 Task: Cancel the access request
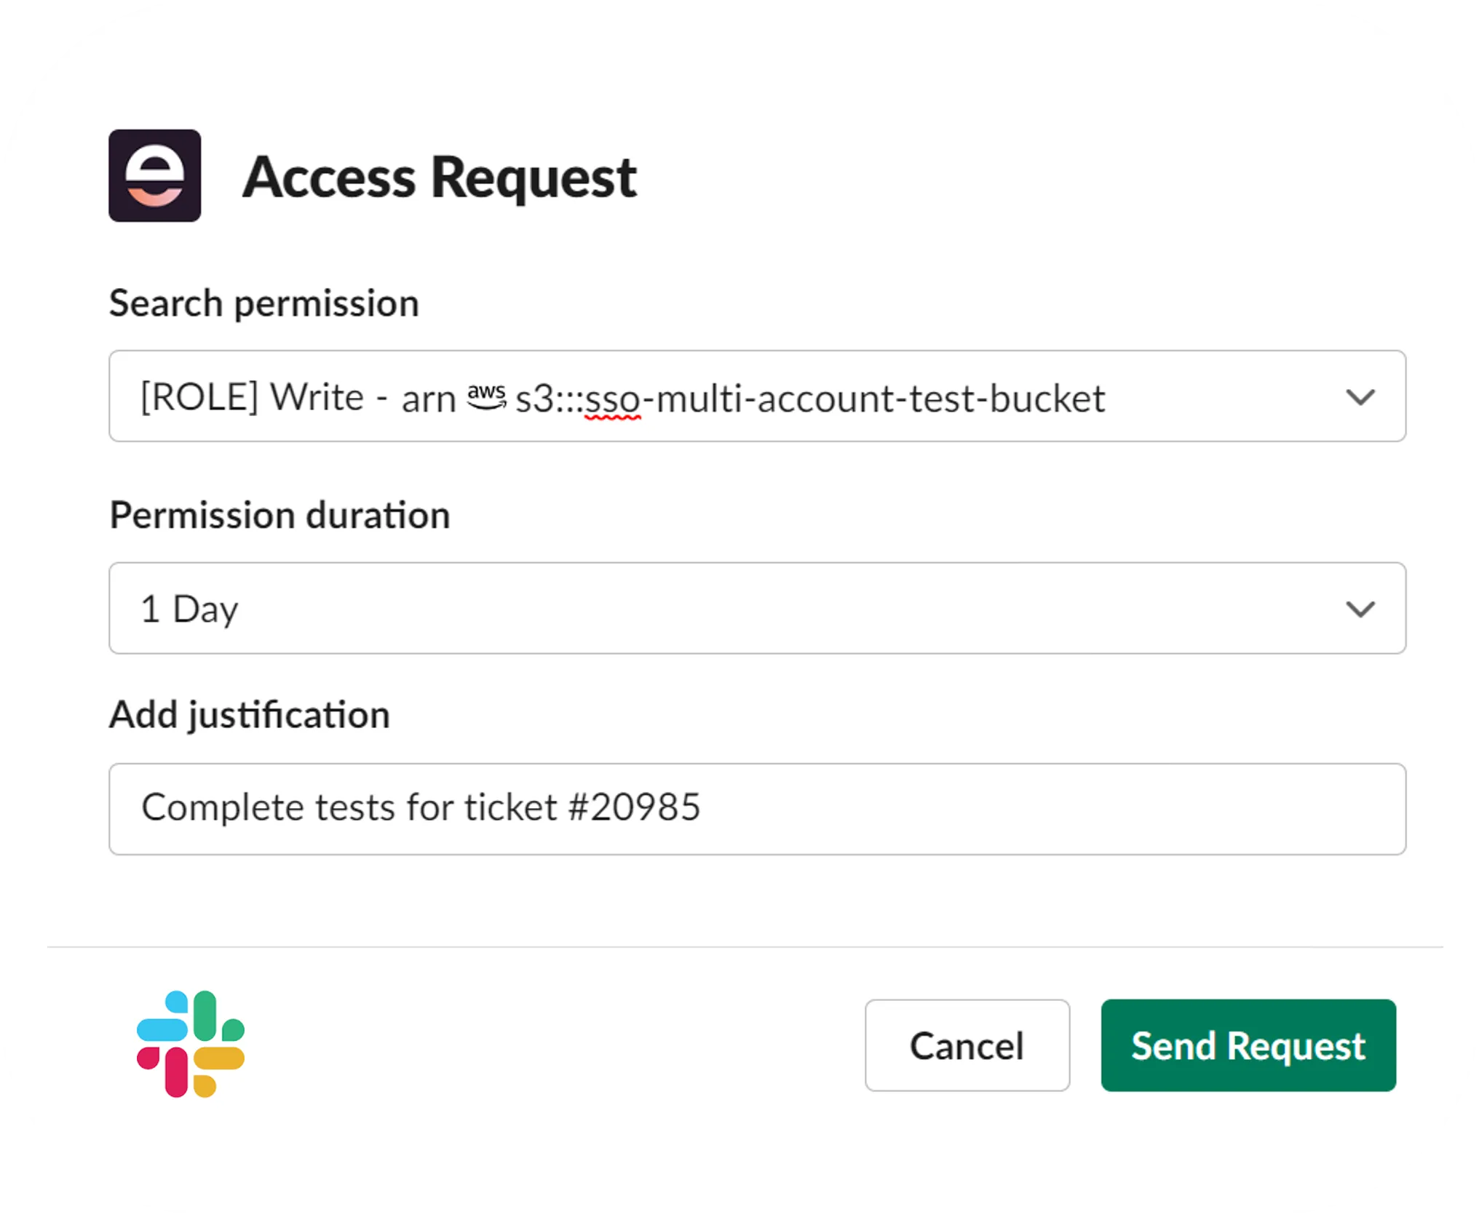(967, 1045)
